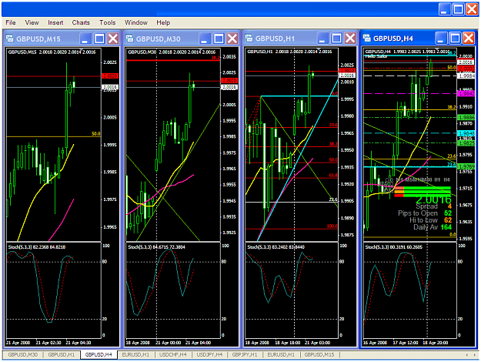Click the Pips to Open value
Screen dimensions: 481x362
448,213
